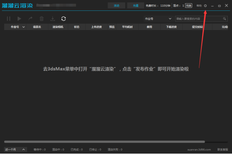Viewport: 232px width, 154px height.
Task: Refresh the job list
Action: (x=64, y=19)
